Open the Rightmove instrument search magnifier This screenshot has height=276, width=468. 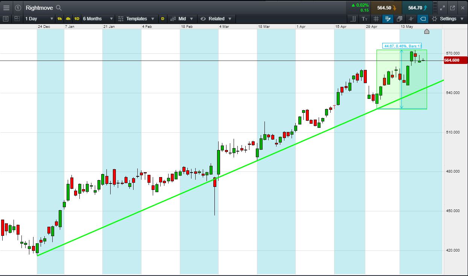[59, 8]
